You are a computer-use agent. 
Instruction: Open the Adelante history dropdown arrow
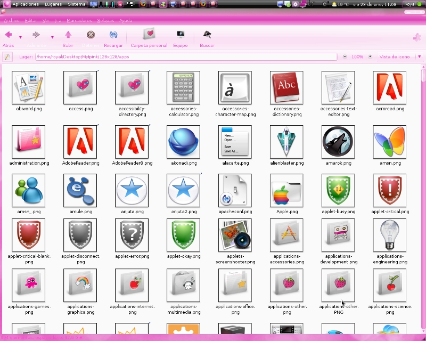[52, 37]
